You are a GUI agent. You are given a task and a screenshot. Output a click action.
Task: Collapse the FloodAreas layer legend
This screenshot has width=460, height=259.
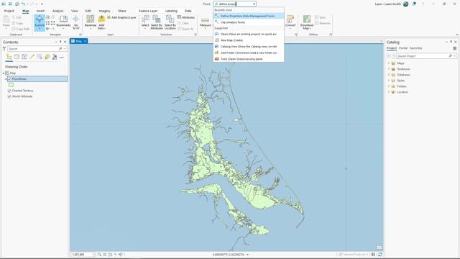6,79
